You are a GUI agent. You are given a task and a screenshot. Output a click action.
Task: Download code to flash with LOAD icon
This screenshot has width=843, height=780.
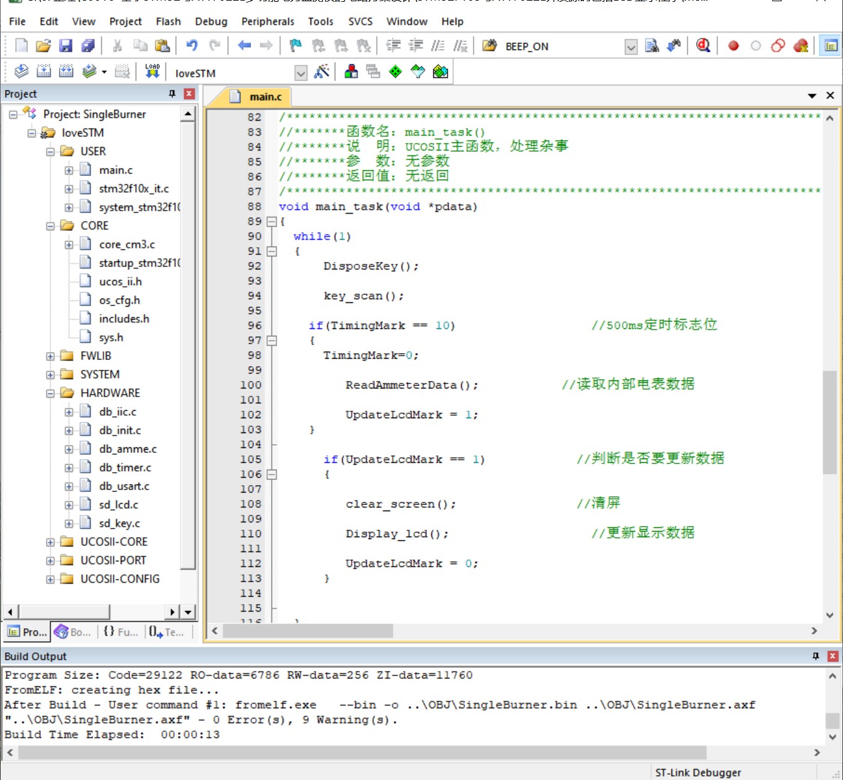[152, 72]
